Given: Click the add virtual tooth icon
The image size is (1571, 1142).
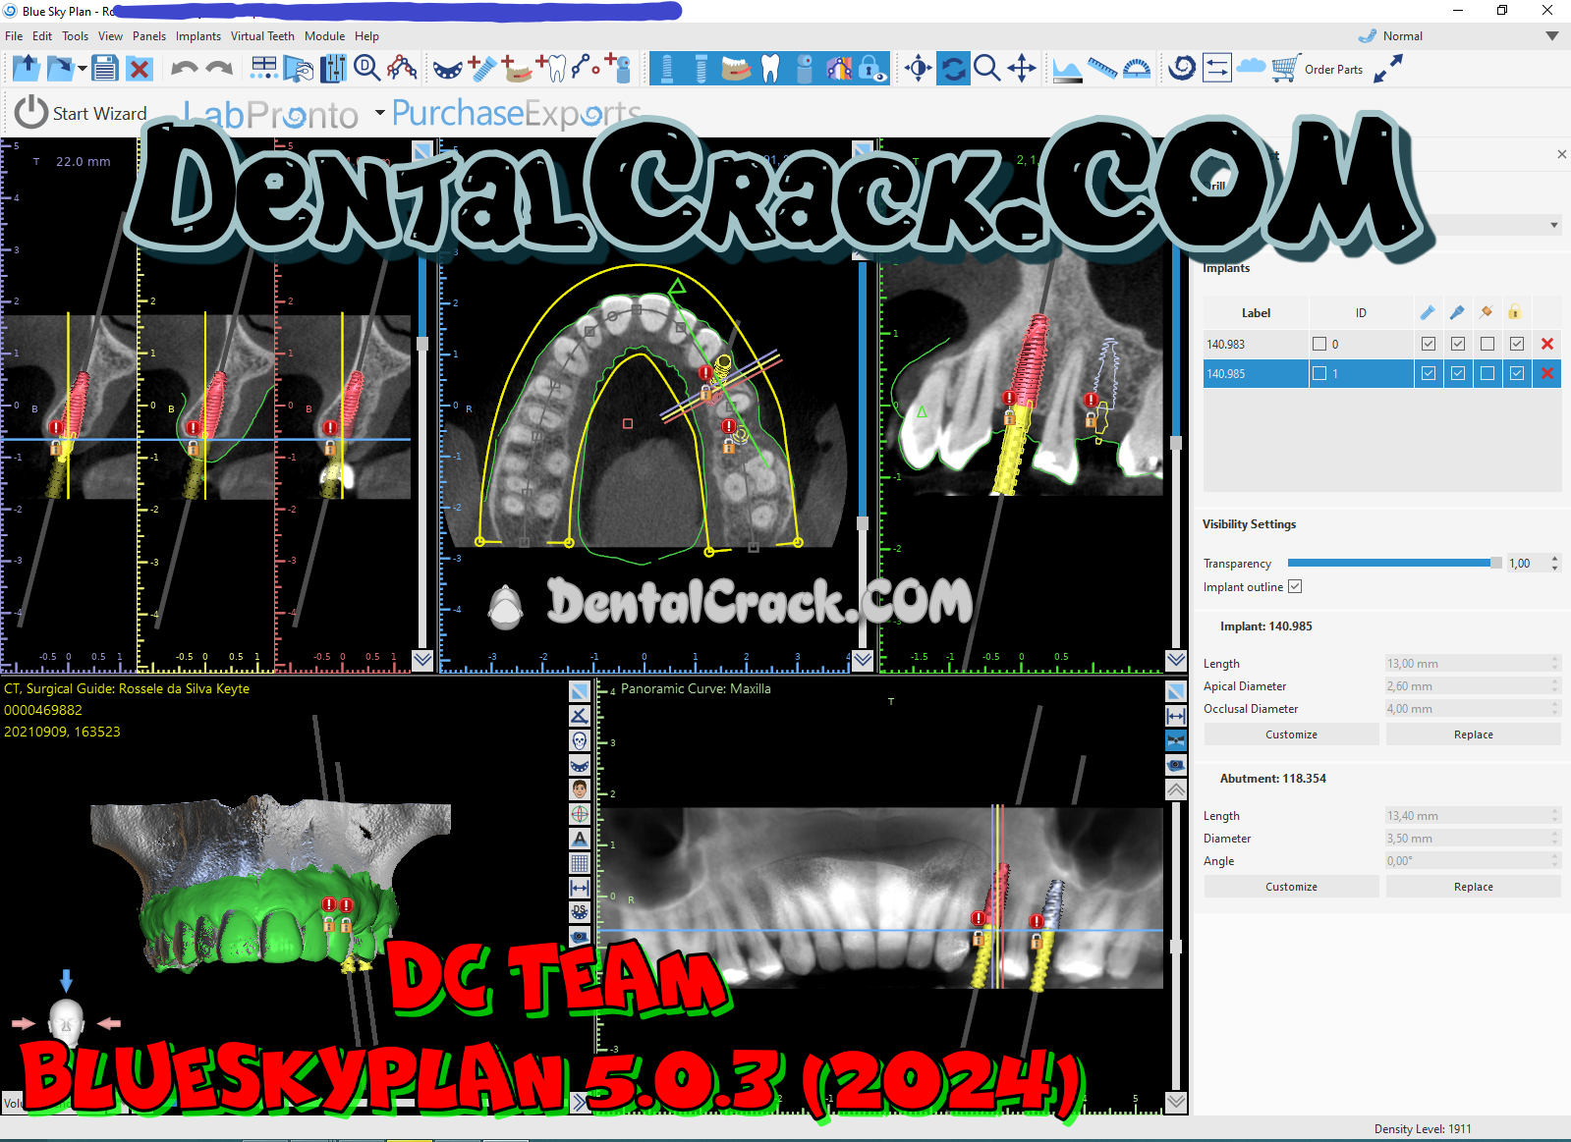Looking at the screenshot, I should 552,68.
